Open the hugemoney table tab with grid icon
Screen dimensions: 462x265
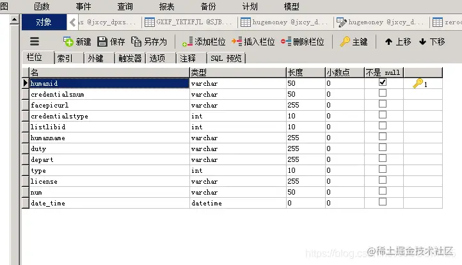[x=285, y=22]
